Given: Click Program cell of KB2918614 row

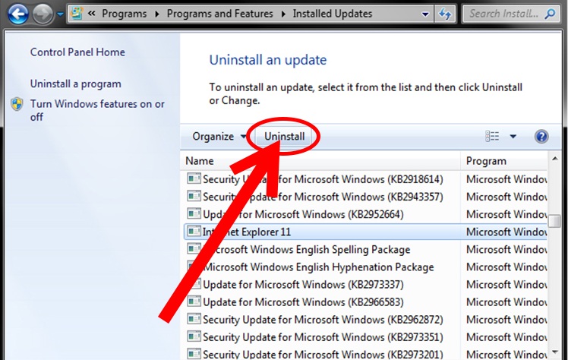Looking at the screenshot, I should pos(506,179).
